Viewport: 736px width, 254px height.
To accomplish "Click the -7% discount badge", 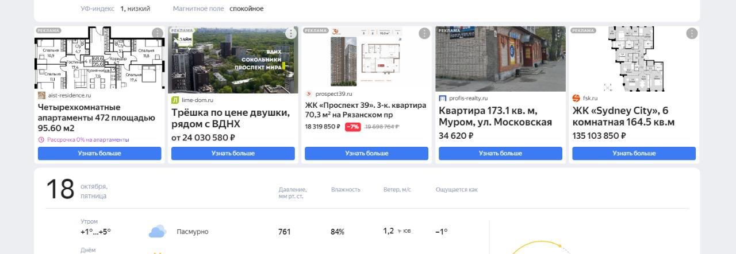I will 352,127.
